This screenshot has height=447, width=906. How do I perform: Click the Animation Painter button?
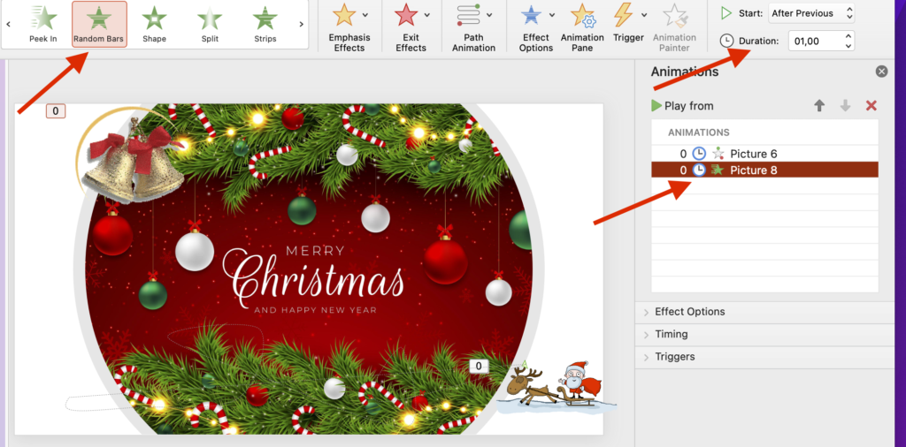pos(674,27)
